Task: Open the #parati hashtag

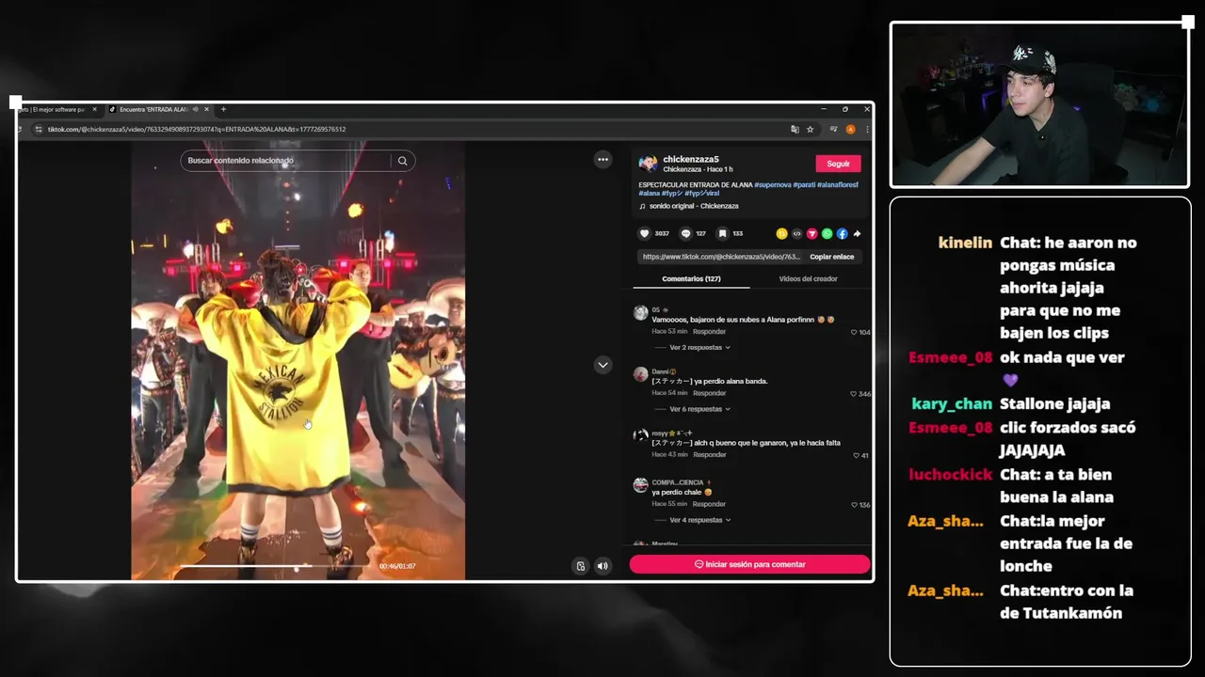Action: coord(804,185)
